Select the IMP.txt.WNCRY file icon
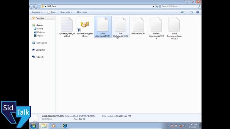Image resolution: width=230 pixels, height=129 pixels. click(x=138, y=24)
